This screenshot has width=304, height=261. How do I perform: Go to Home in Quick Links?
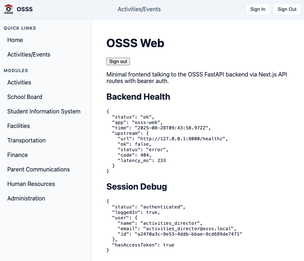15,40
